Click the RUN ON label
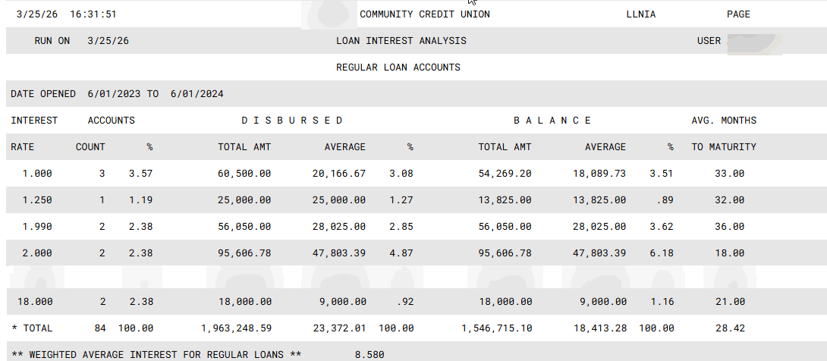This screenshot has width=827, height=361. point(52,41)
